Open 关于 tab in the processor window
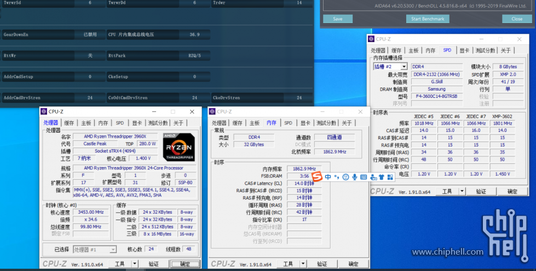536x271 pixels. pos(178,123)
